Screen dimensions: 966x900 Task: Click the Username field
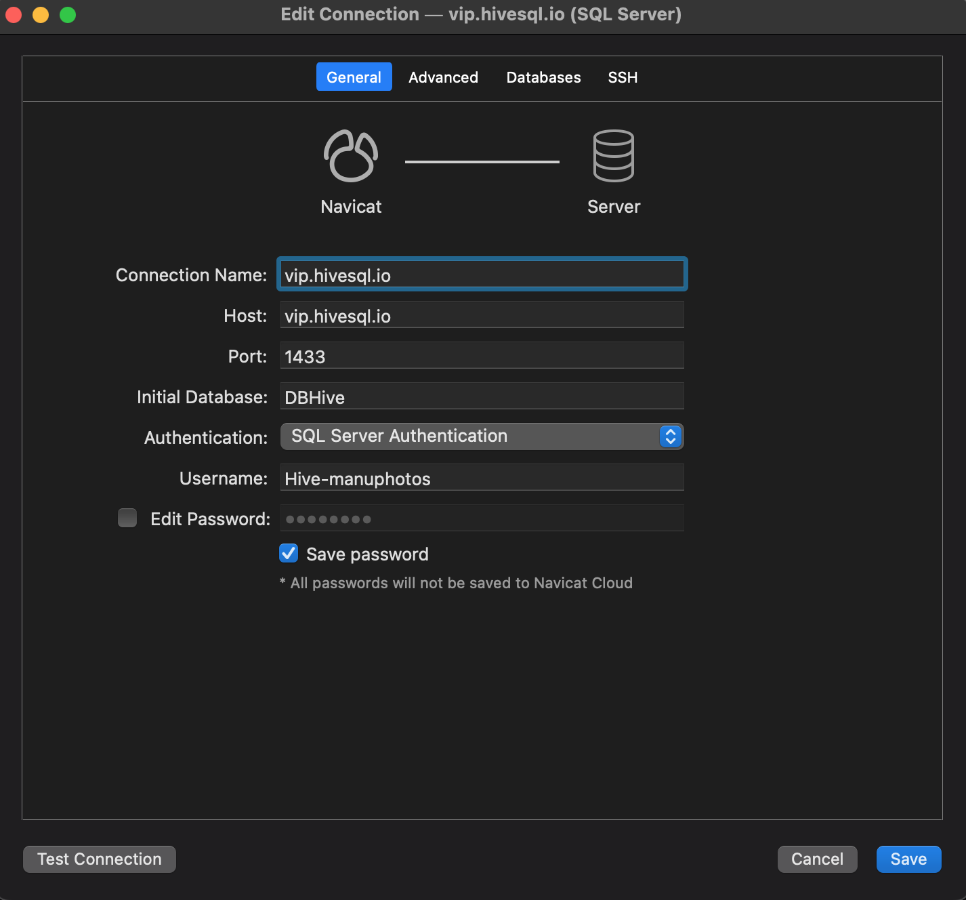click(482, 477)
